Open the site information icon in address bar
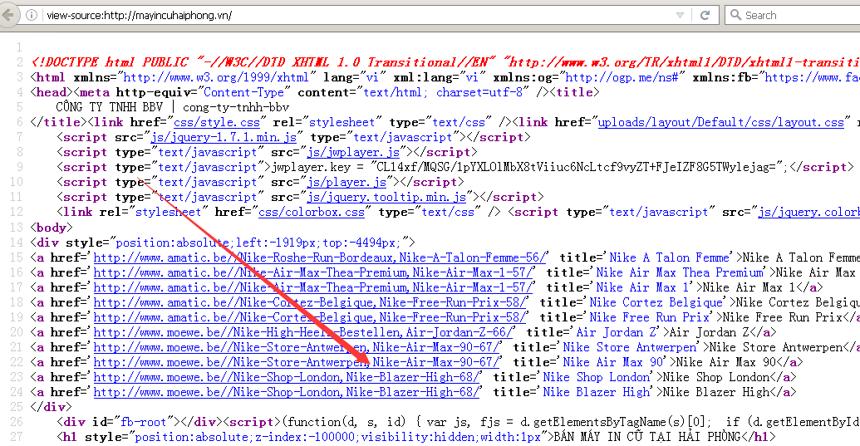 point(31,15)
